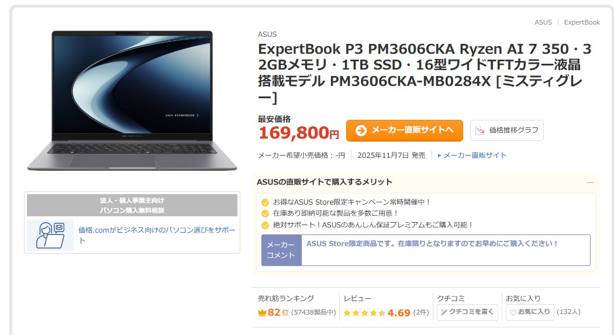Open the price trend graph icon
The image size is (614, 335).
480,130
